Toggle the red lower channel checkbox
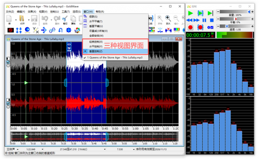 click(x=8, y=103)
